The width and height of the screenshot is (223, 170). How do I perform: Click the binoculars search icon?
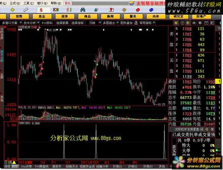point(83,10)
